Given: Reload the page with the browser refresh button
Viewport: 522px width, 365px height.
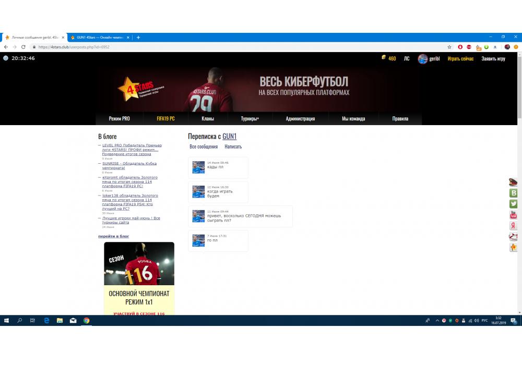Looking at the screenshot, I should 23,47.
